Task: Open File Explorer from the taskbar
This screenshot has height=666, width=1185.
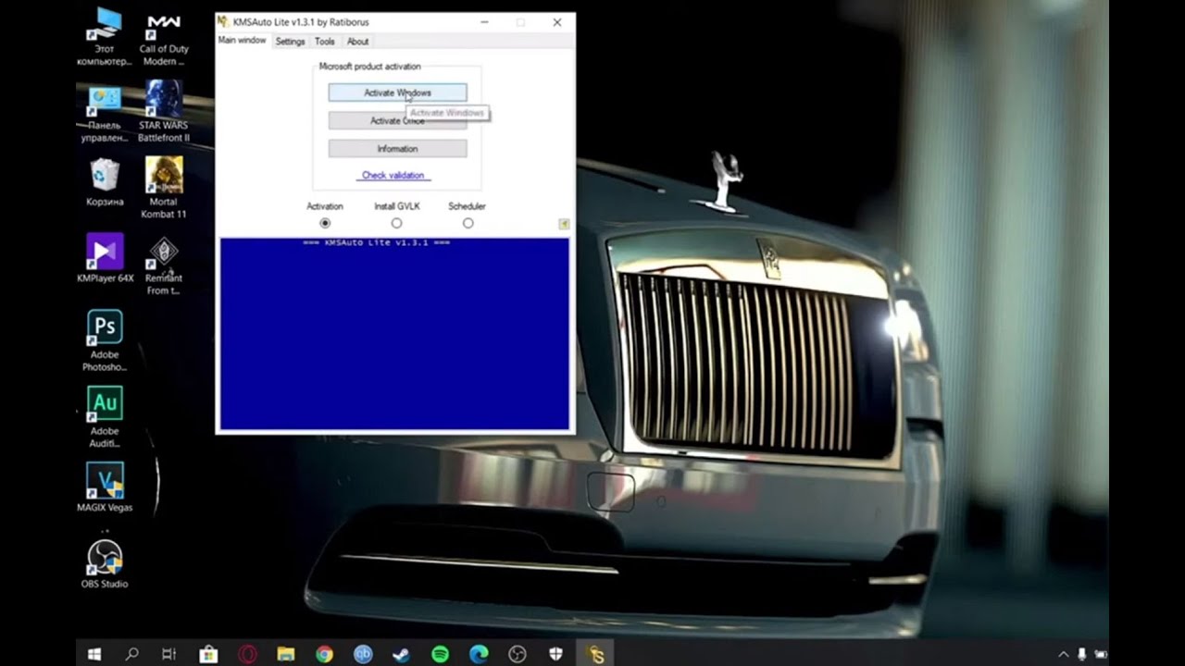Action: [x=285, y=654]
